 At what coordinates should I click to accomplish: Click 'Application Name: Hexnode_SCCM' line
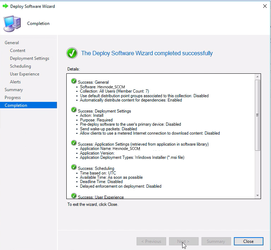click(x=110, y=149)
